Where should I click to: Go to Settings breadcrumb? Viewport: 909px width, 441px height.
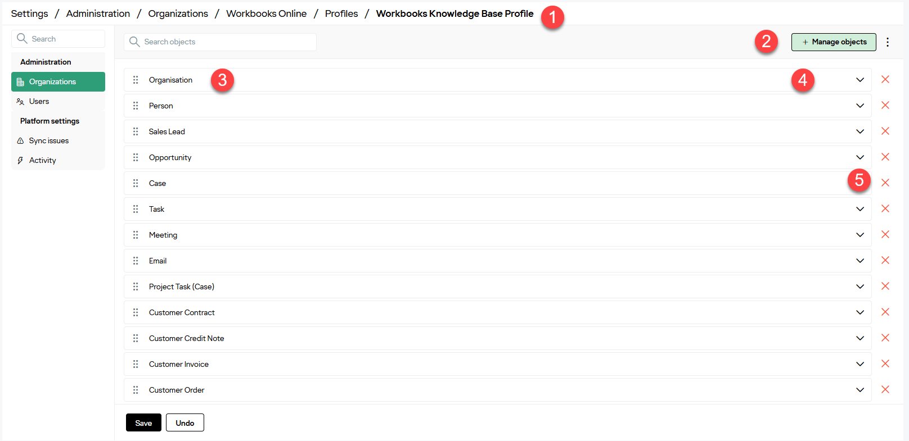[29, 13]
